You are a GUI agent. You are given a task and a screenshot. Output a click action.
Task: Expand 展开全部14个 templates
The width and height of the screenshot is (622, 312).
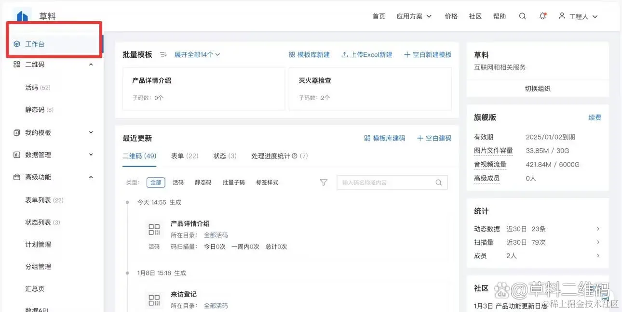[x=197, y=54]
